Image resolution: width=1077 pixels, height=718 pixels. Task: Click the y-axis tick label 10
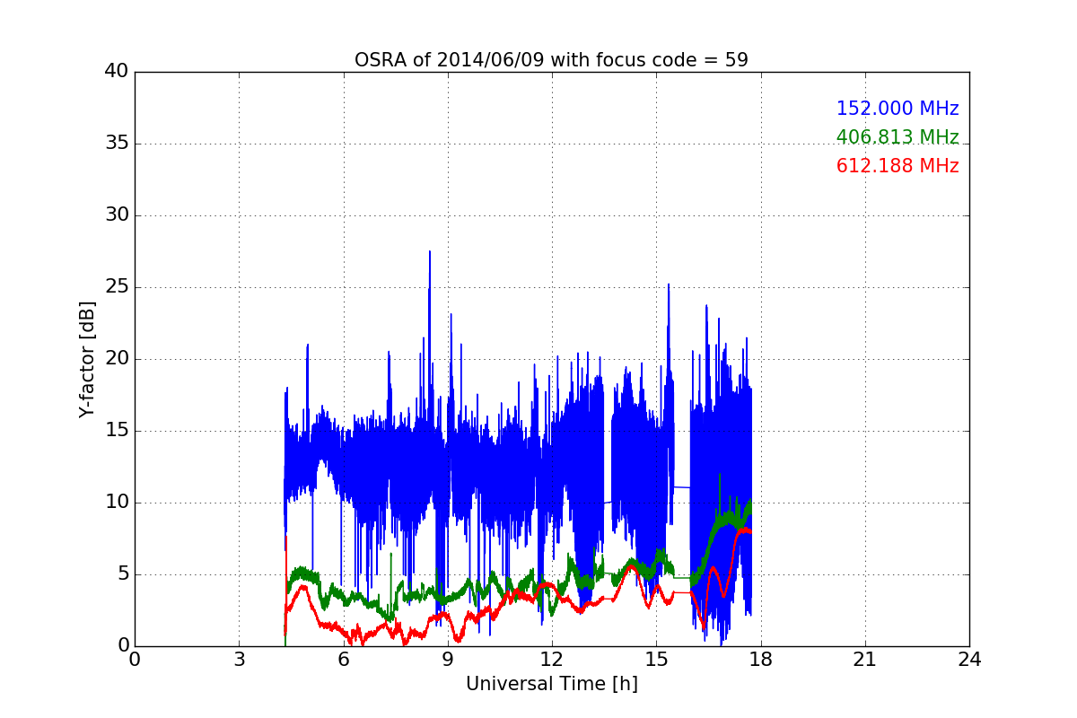coord(117,503)
